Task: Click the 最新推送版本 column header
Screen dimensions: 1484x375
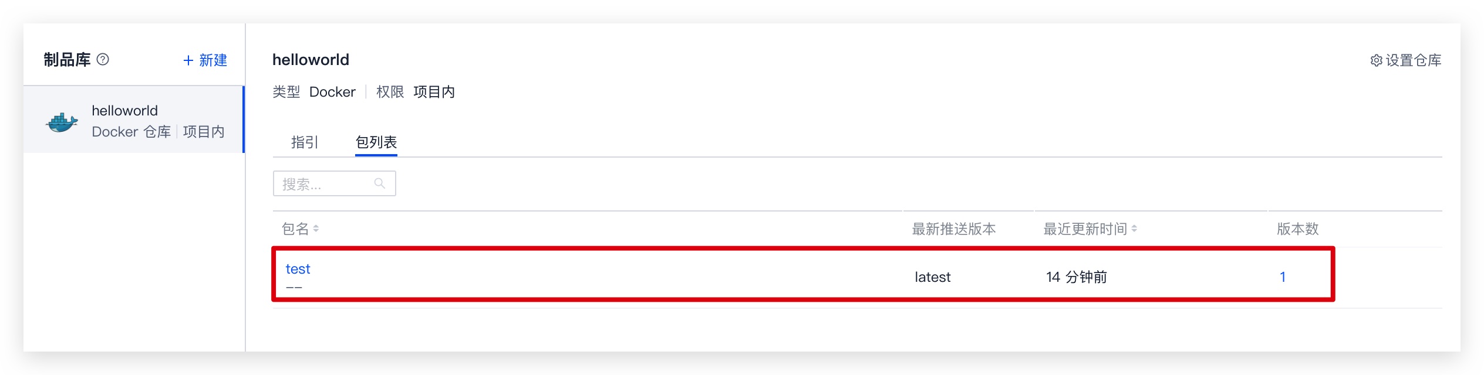Action: 954,229
